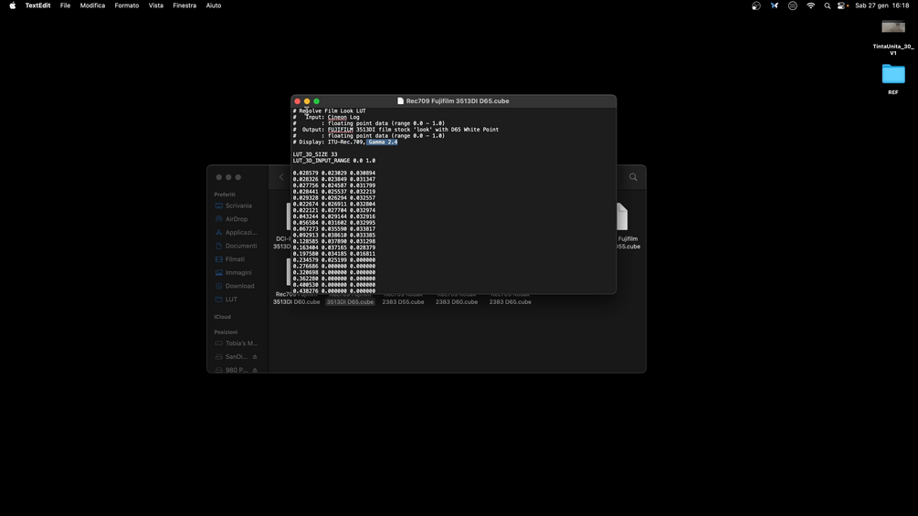The width and height of the screenshot is (918, 516).
Task: Click the document proxy icon in TextEdit title
Action: pos(400,101)
